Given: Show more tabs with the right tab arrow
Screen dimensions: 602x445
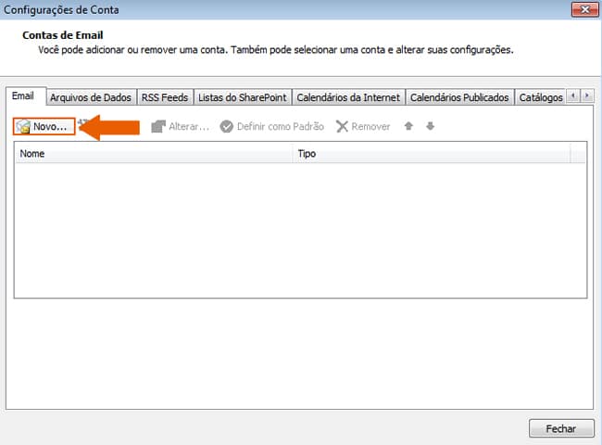Looking at the screenshot, I should (x=587, y=95).
